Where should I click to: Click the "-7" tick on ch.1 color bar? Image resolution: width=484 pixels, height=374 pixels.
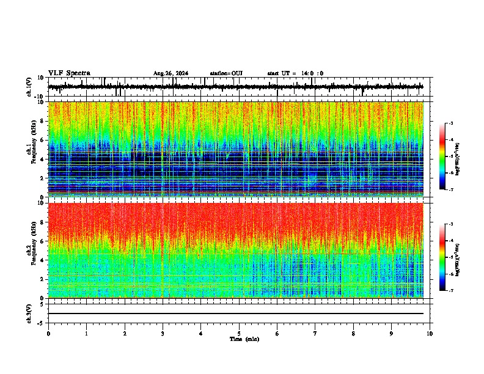(x=450, y=189)
